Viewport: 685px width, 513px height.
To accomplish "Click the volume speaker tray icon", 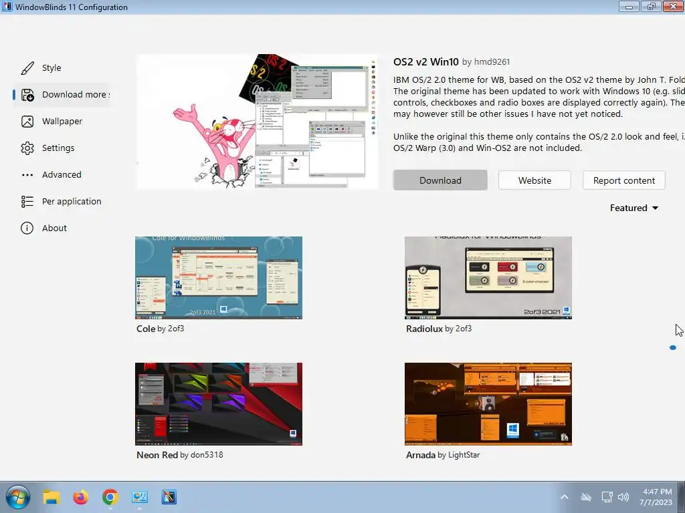I will (623, 497).
